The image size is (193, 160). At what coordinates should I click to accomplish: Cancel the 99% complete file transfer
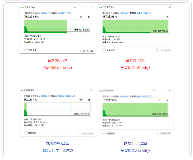pyautogui.click(x=168, y=17)
